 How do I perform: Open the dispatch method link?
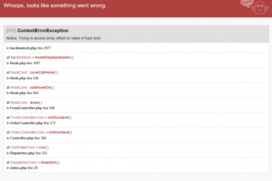pyautogui.click(x=48, y=162)
